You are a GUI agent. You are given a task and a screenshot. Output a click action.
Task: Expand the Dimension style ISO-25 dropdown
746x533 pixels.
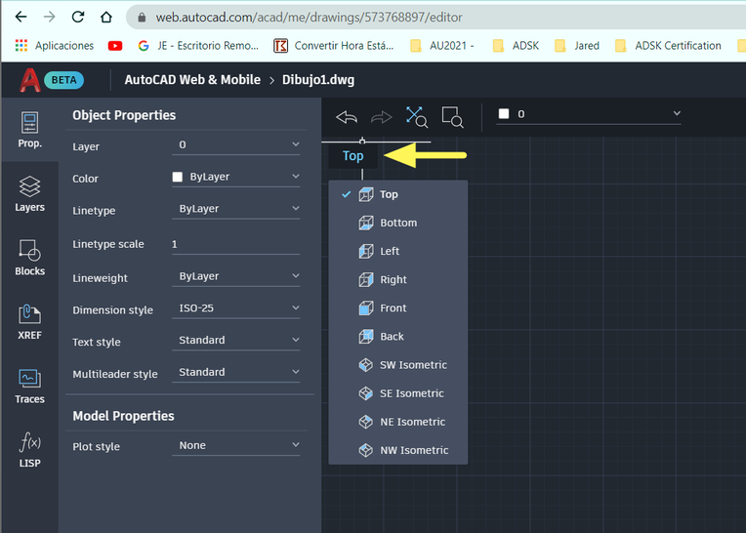click(x=236, y=308)
